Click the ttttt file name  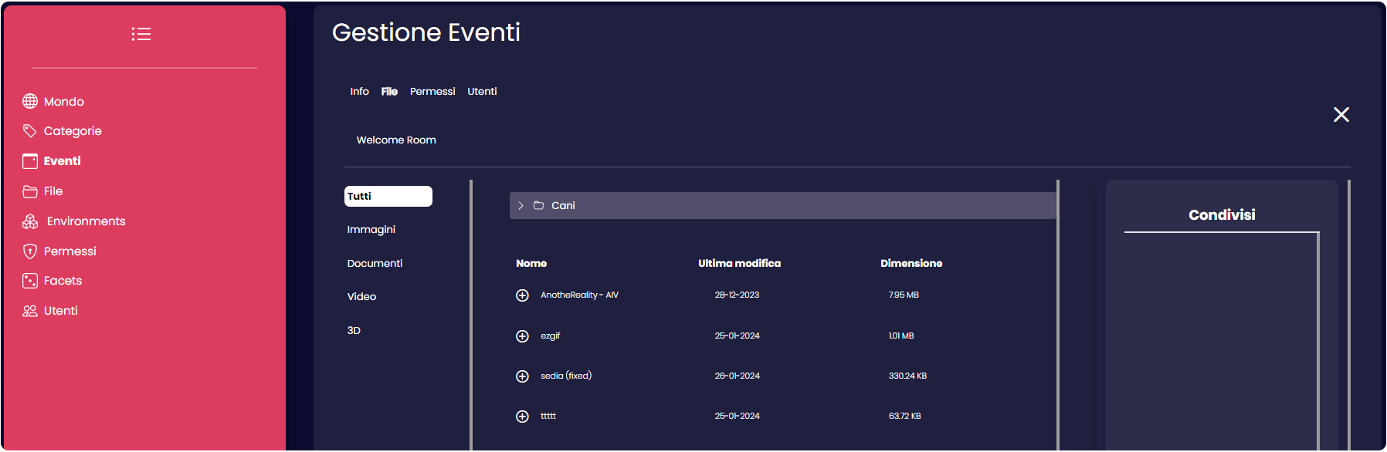[x=548, y=416]
